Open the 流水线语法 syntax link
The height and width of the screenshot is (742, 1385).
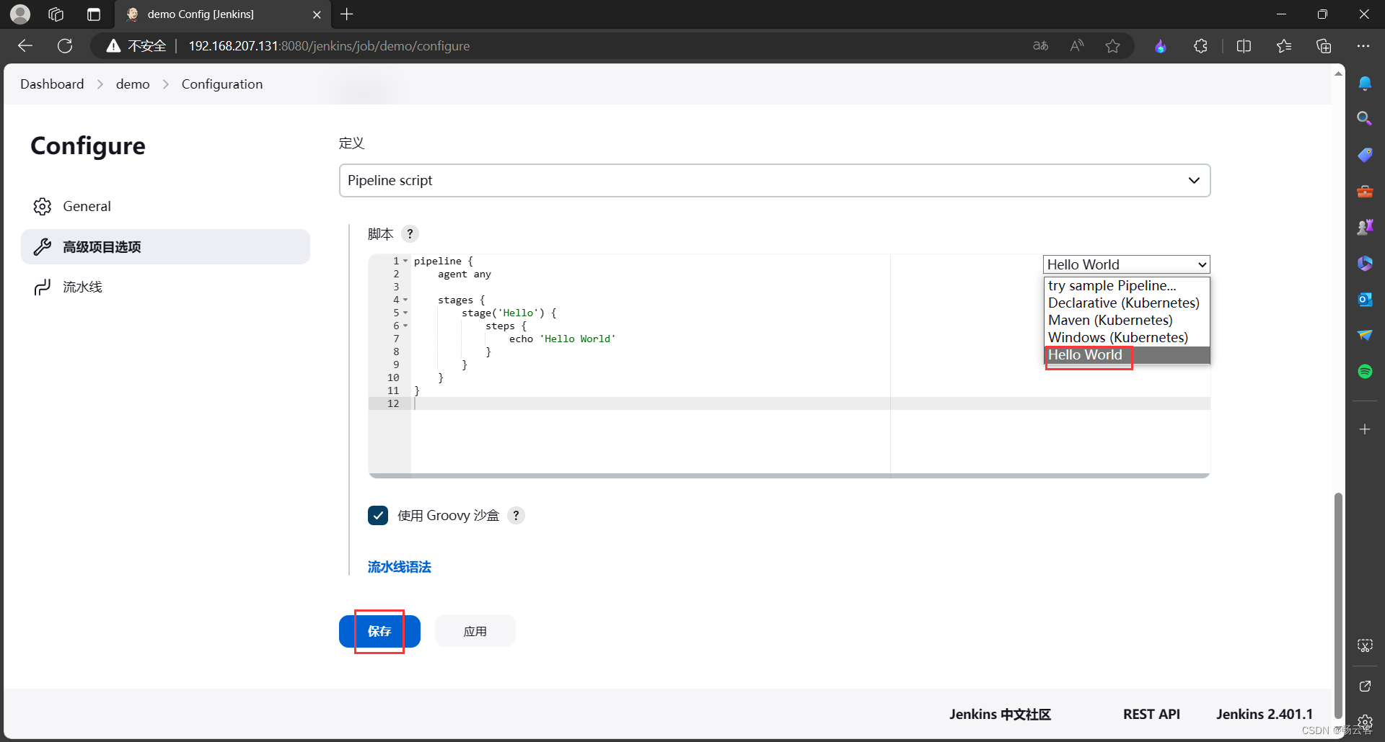tap(399, 567)
